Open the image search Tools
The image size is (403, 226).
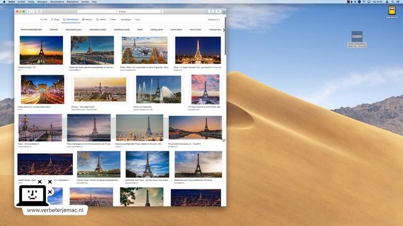coord(137,19)
